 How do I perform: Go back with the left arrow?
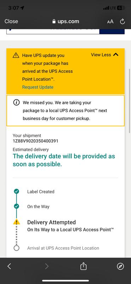[x=9, y=266]
